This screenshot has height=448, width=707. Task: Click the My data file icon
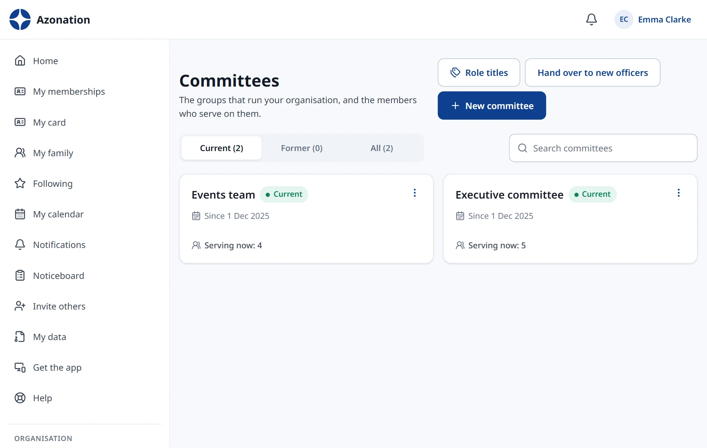pos(20,337)
